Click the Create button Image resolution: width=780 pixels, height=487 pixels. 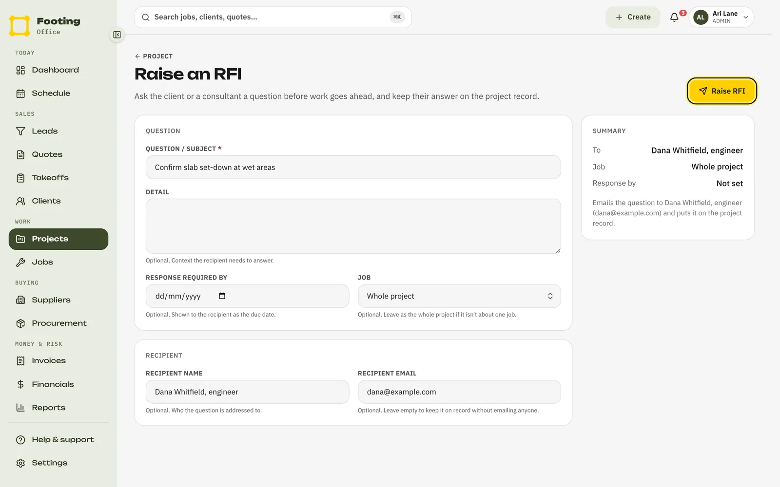[633, 17]
